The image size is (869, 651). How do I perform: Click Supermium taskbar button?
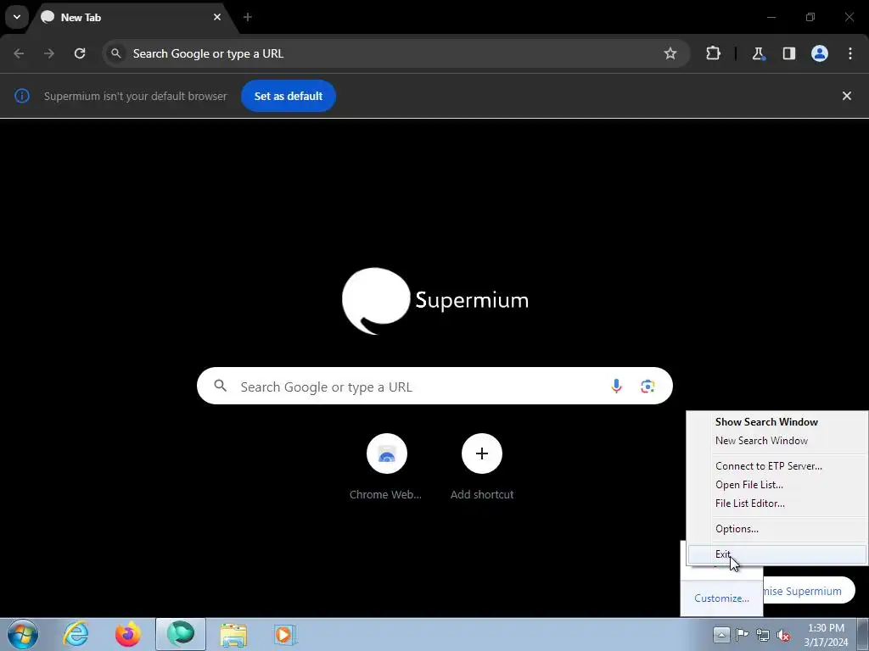(181, 634)
